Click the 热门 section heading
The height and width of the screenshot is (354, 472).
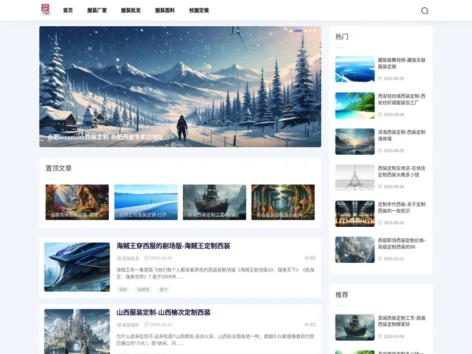point(342,37)
